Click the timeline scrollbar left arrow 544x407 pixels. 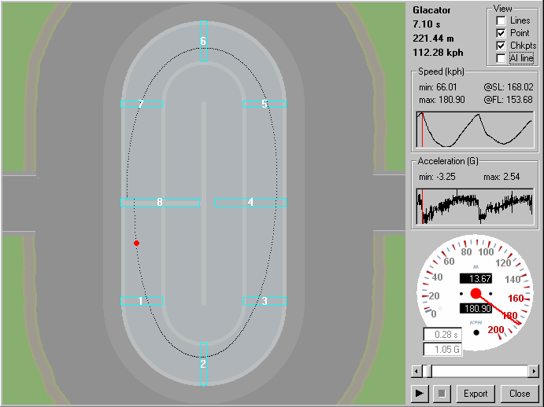(x=416, y=372)
